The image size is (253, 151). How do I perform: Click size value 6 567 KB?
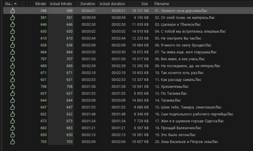coord(141,128)
